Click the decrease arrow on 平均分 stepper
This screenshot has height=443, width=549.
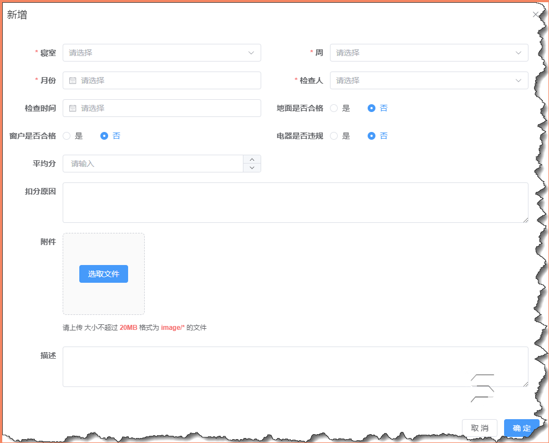tap(252, 167)
